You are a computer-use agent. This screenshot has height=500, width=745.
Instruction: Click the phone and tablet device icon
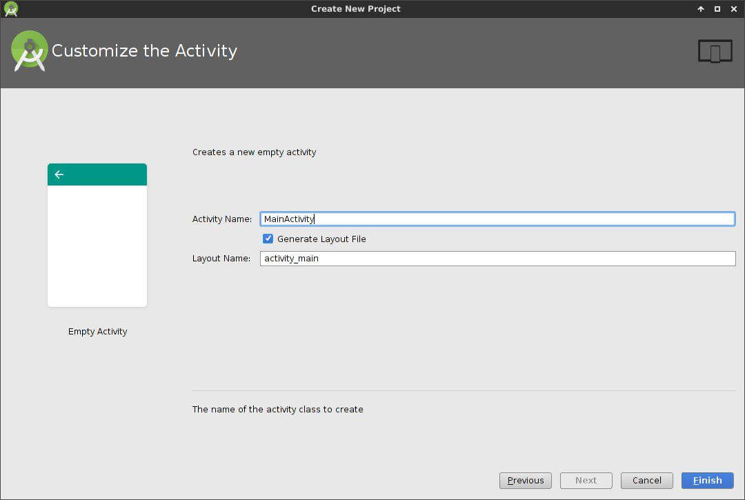715,52
